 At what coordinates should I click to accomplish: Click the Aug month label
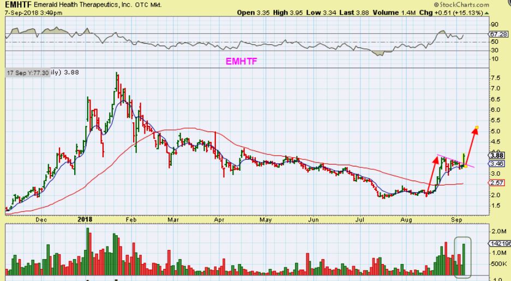pos(406,220)
